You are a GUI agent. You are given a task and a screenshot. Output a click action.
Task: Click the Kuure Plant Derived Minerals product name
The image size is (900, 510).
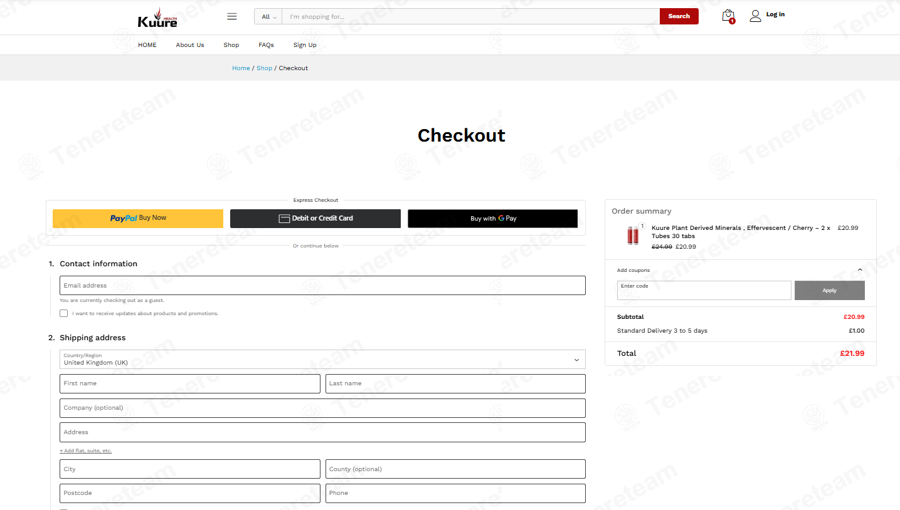[x=741, y=232]
